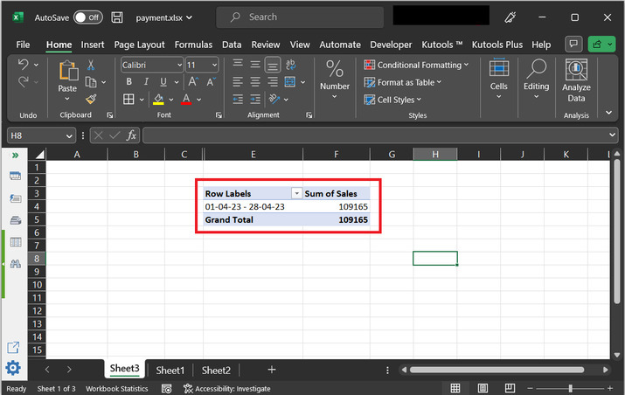625x395 pixels.
Task: Click Accessibility: Investigate in status bar
Action: coord(227,389)
